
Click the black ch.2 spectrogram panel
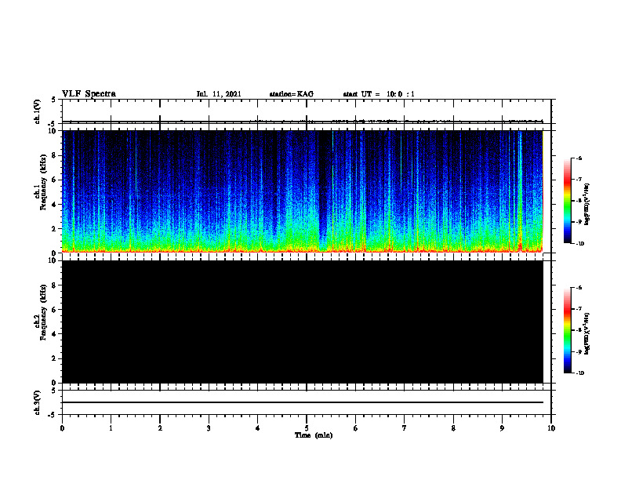pos(303,322)
